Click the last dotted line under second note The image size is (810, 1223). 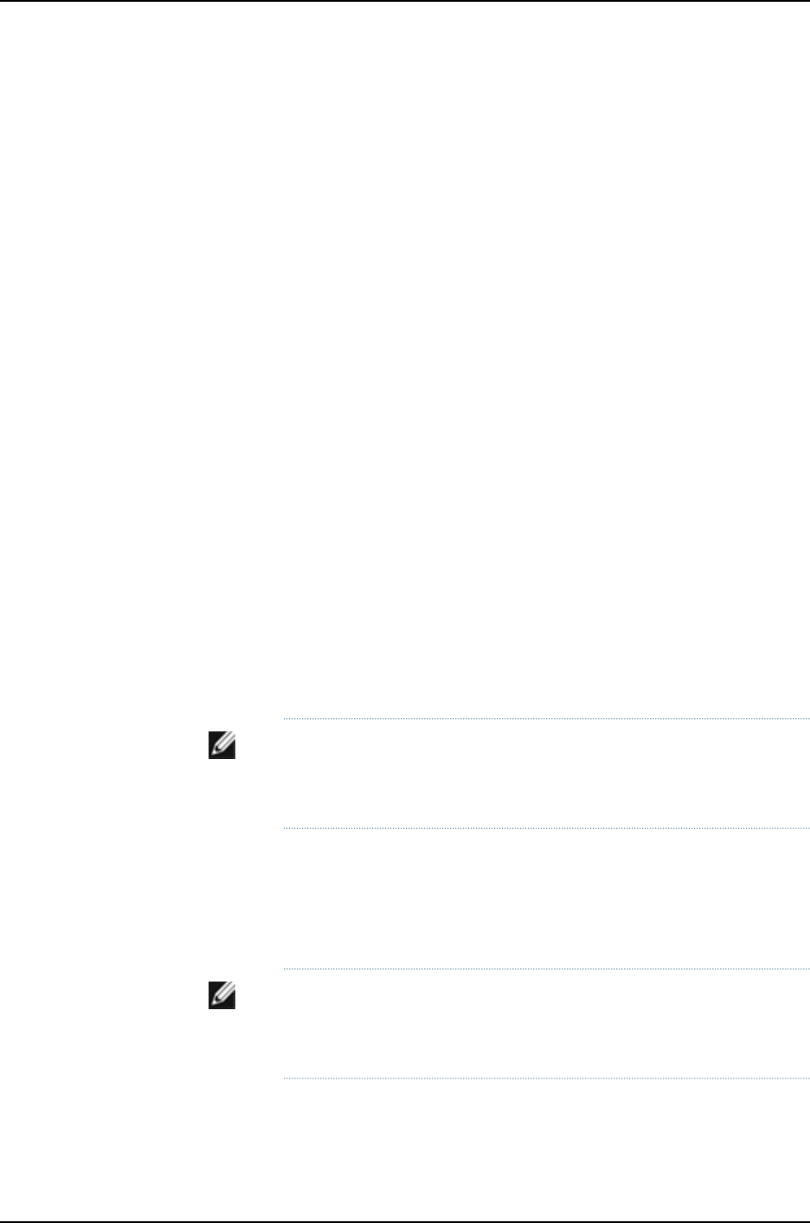click(x=547, y=1078)
